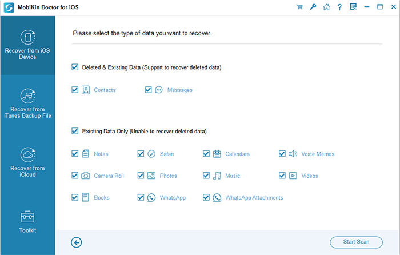Click the Voice Memos speaker icon
This screenshot has height=255, width=400.
click(x=293, y=154)
